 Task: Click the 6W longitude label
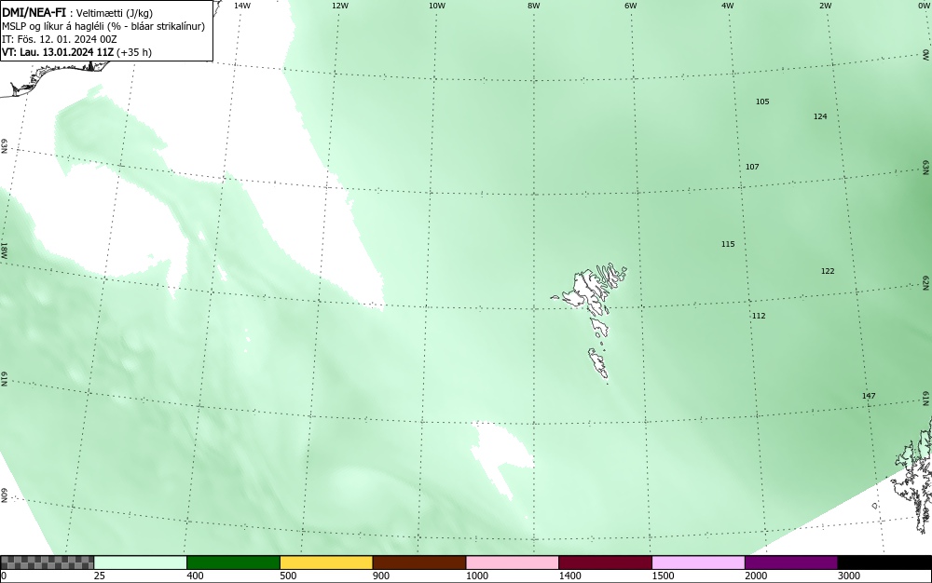[631, 6]
